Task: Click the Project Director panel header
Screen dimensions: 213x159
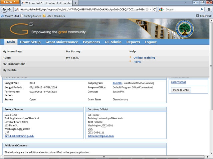Action: 43,109
